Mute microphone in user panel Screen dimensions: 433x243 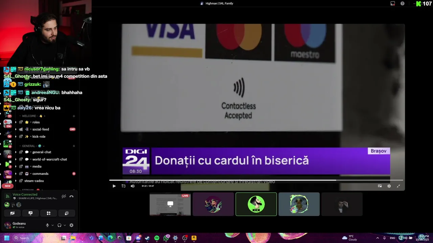[x=47, y=225]
